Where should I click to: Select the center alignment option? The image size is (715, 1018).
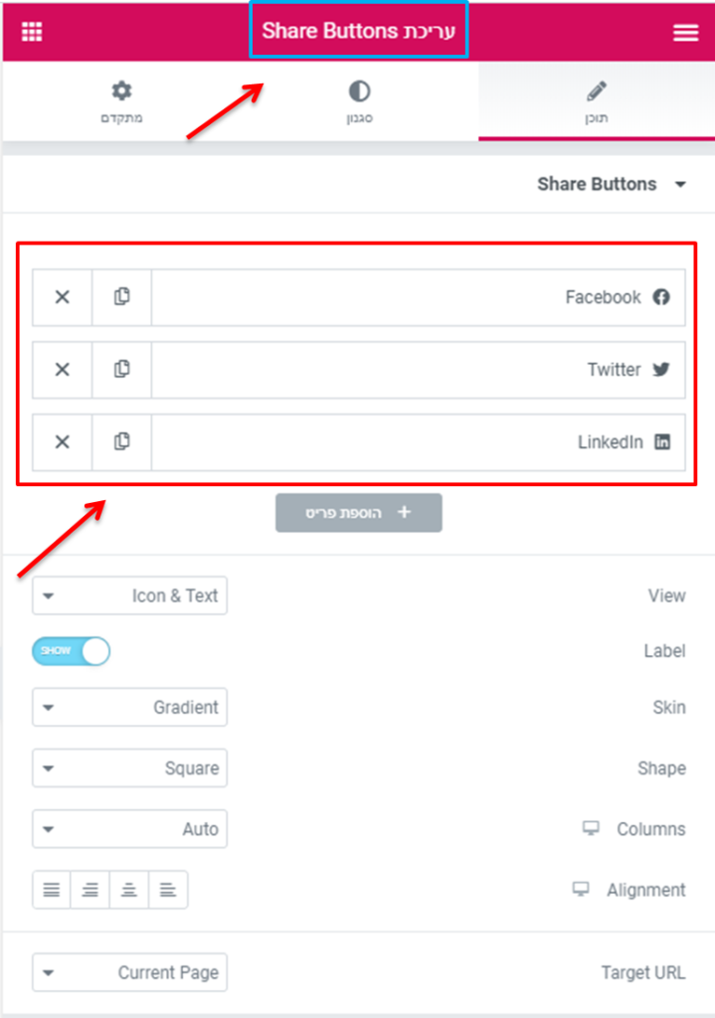click(x=128, y=890)
